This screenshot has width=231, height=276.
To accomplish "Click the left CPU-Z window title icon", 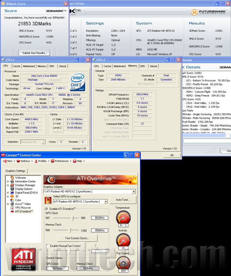I will coord(3,60).
